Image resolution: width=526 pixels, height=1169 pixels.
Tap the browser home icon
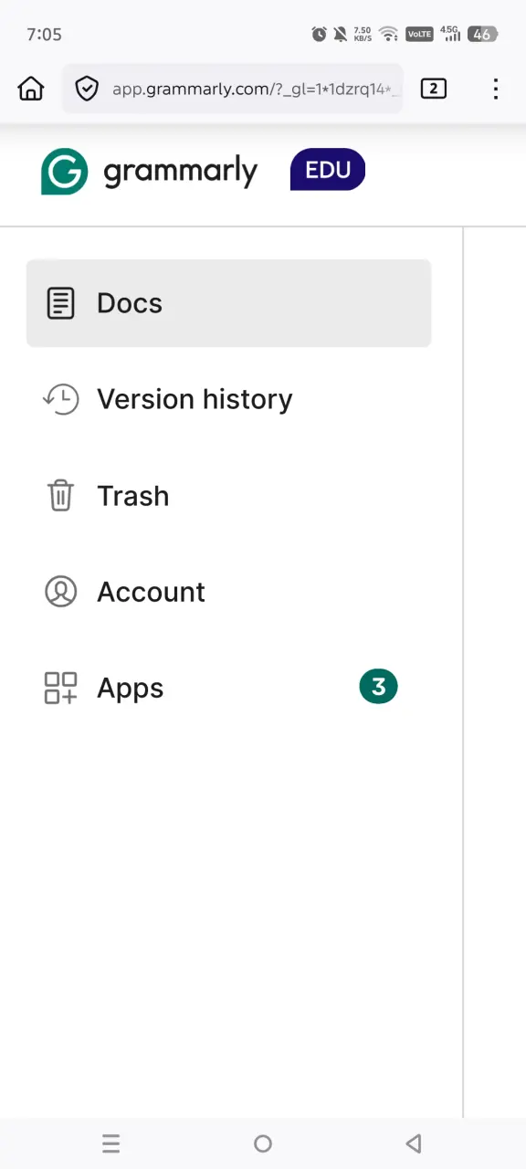(x=31, y=89)
